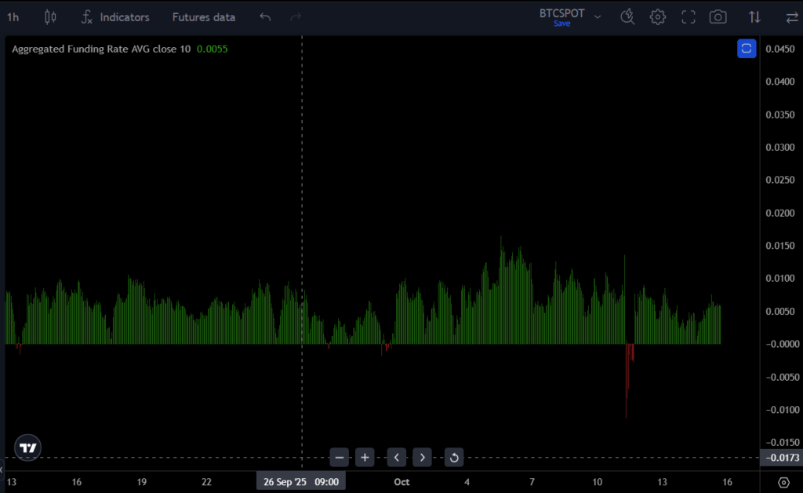Zoom in the chart with plus button
This screenshot has width=803, height=493.
coord(365,457)
